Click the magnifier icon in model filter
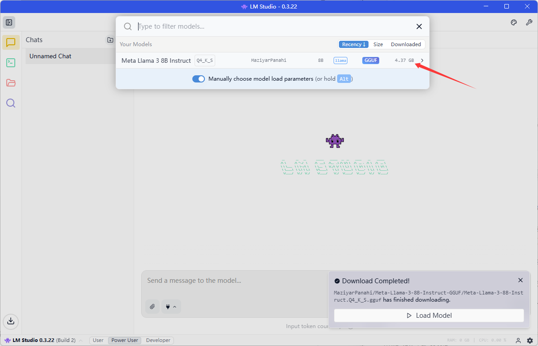 [128, 26]
